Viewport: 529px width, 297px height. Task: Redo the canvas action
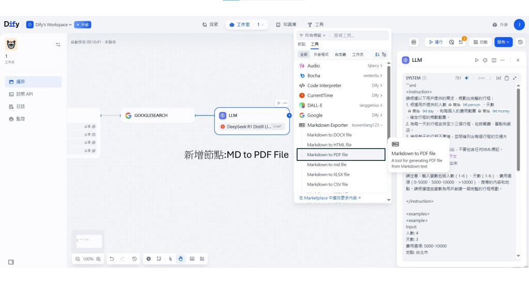click(122, 259)
